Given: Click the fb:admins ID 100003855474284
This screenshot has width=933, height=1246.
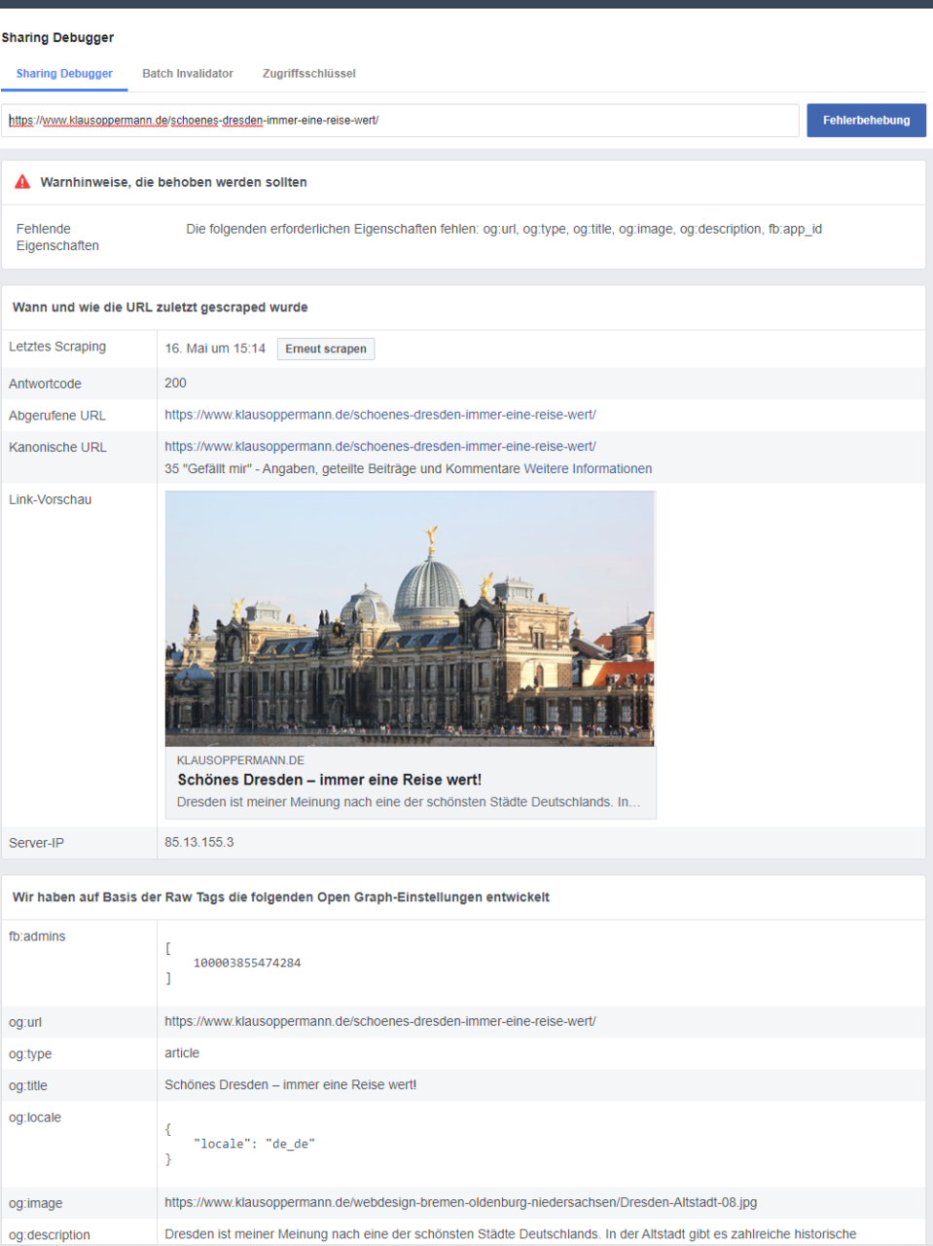Looking at the screenshot, I should tap(247, 963).
